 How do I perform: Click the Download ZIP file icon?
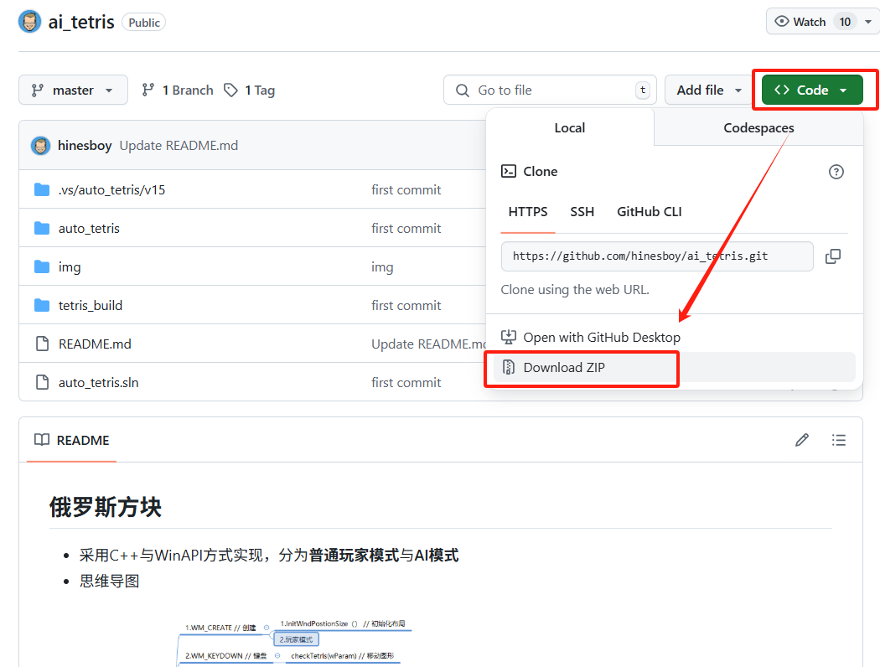tap(509, 368)
